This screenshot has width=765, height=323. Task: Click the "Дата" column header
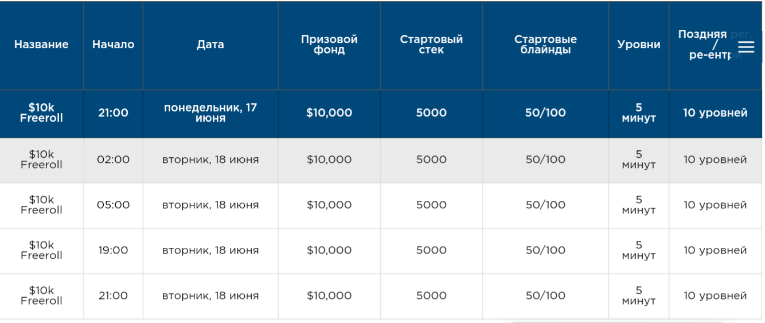[x=210, y=45]
